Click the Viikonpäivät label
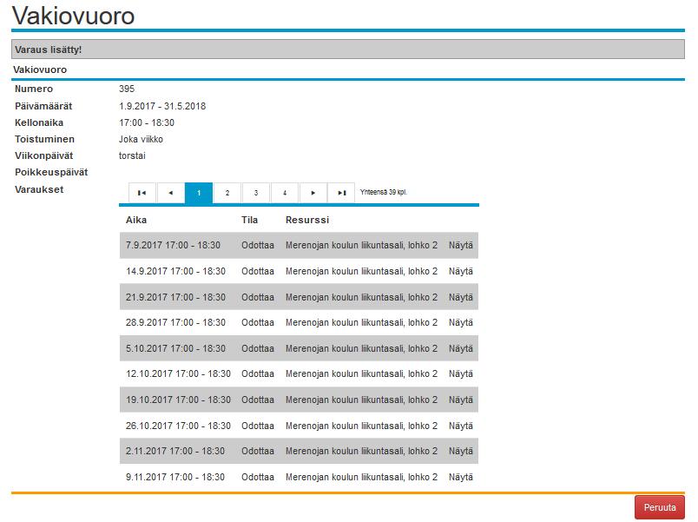This screenshot has height=522, width=698. (43, 155)
